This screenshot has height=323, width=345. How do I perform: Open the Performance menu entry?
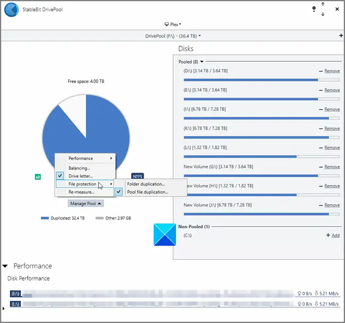[x=86, y=158]
